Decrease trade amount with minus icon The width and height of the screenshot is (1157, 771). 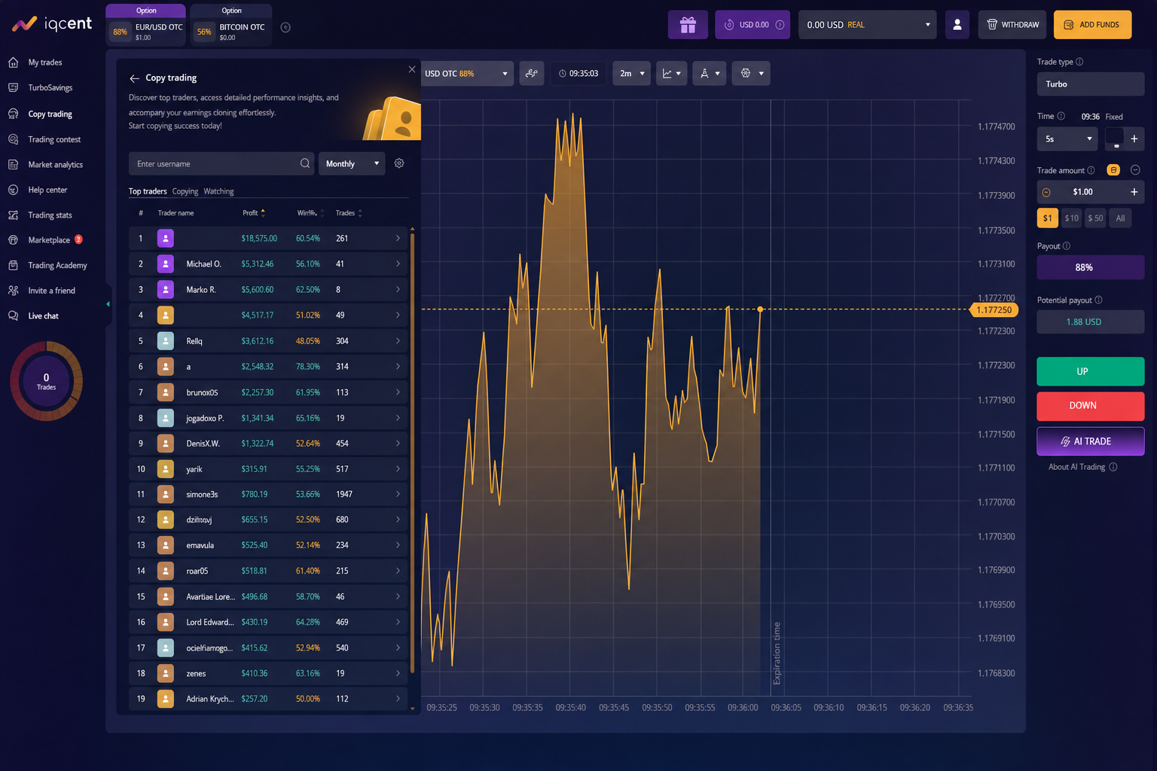1046,192
